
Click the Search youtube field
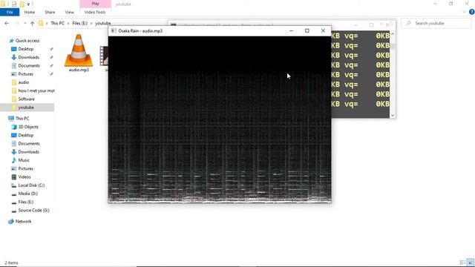click(436, 23)
